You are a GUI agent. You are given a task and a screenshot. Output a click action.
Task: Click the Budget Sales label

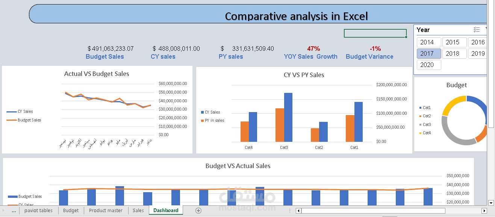(x=105, y=57)
